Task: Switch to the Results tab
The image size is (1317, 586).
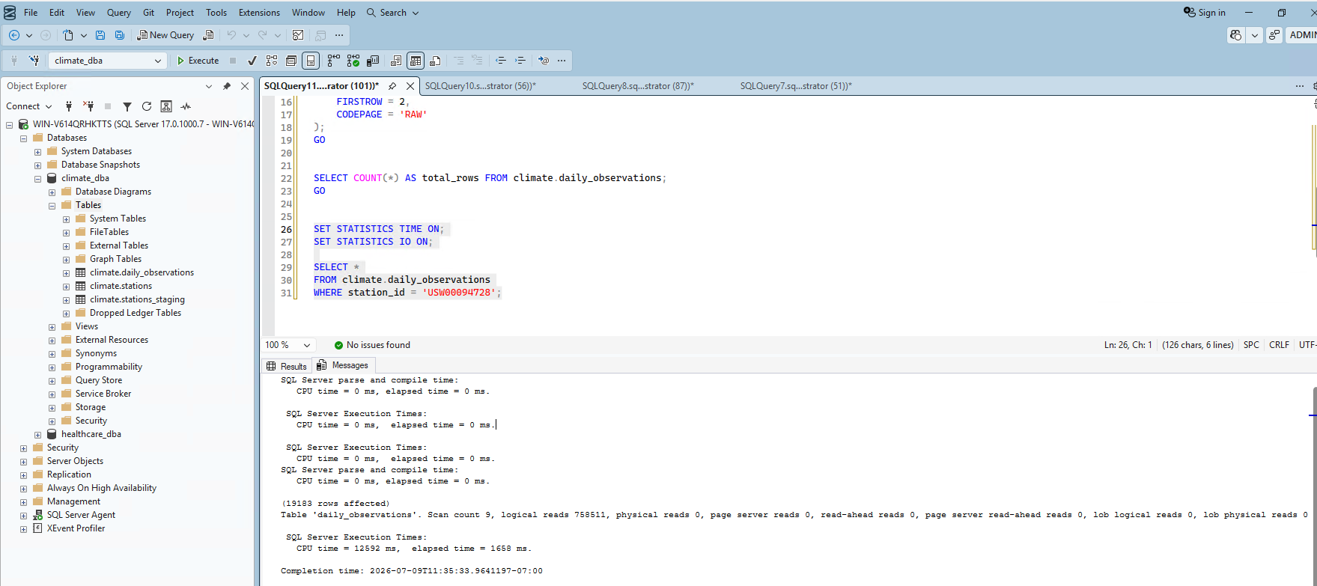Action: pos(287,366)
